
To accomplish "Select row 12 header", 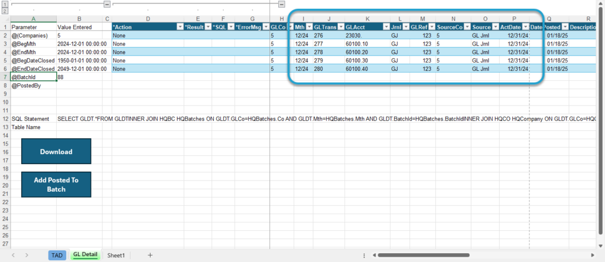I will [5, 119].
